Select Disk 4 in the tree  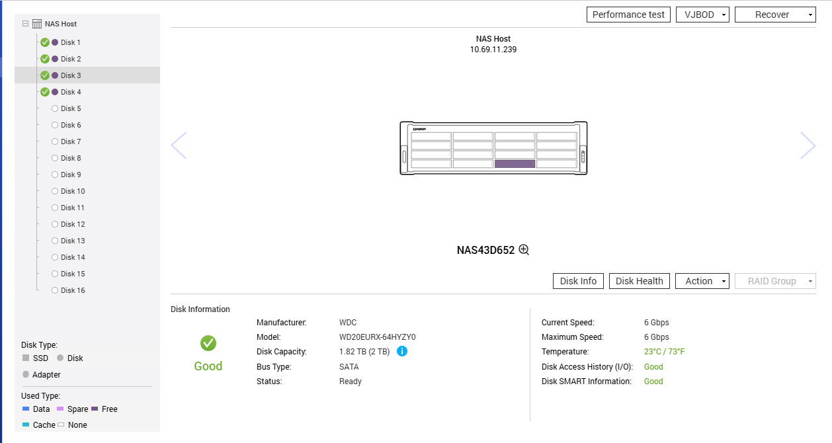coord(71,92)
